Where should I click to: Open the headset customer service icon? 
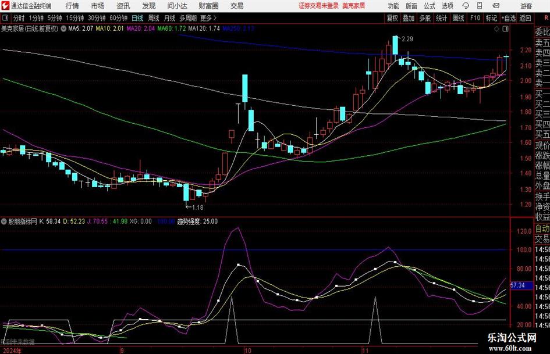pyautogui.click(x=466, y=6)
